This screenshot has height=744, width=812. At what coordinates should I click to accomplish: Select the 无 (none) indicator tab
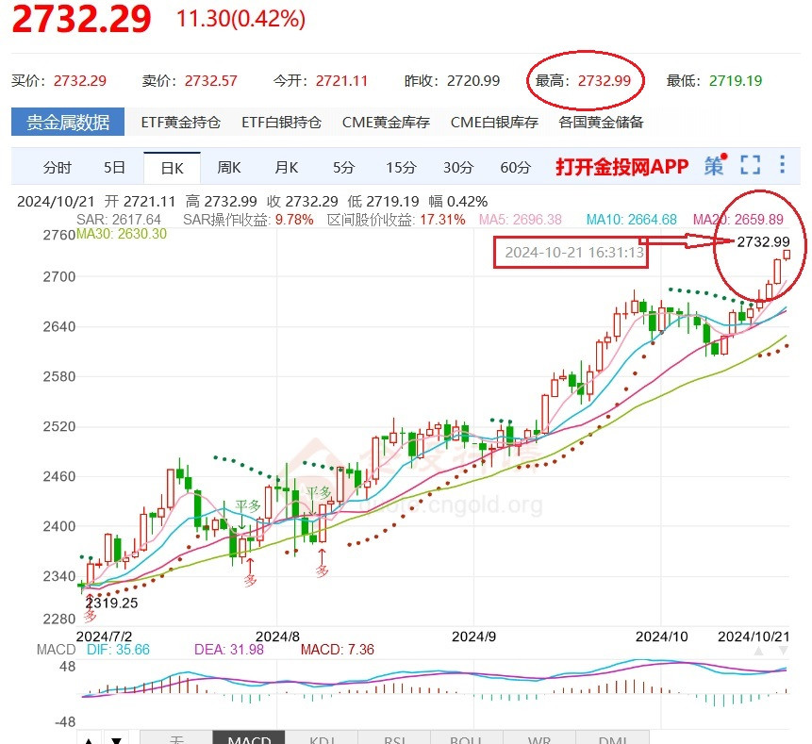click(176, 737)
